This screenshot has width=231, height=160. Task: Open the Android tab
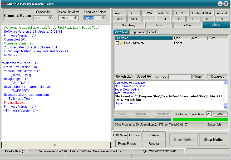point(222,13)
